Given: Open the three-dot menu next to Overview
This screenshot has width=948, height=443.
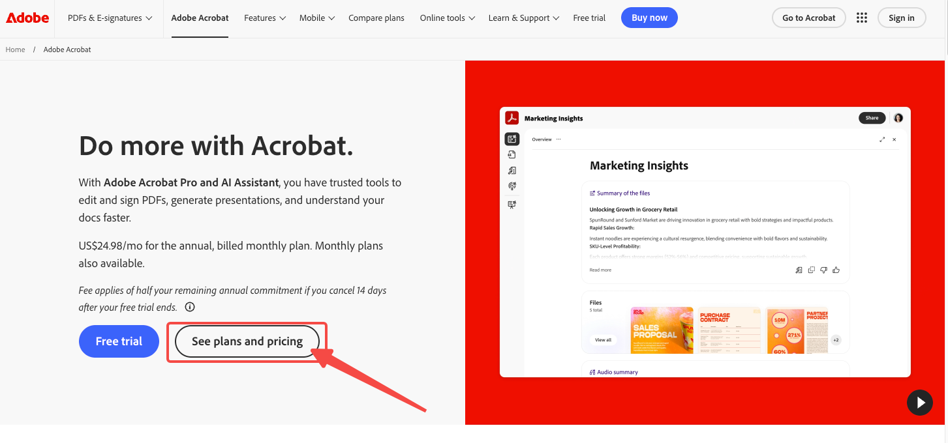Looking at the screenshot, I should 558,139.
